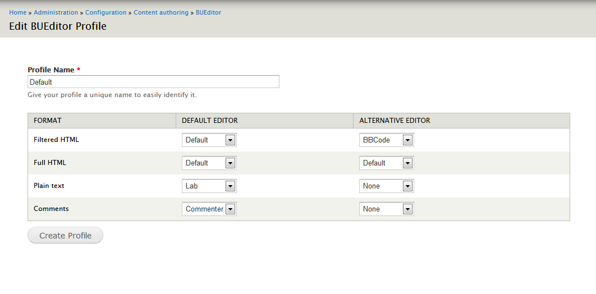596x294 pixels.
Task: Open Comments alternative editor None dropdown
Action: pos(386,209)
